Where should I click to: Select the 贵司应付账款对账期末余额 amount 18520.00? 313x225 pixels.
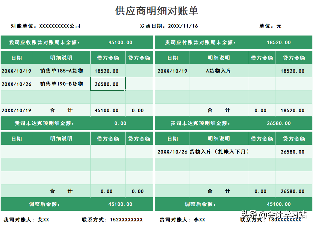pos(278,42)
